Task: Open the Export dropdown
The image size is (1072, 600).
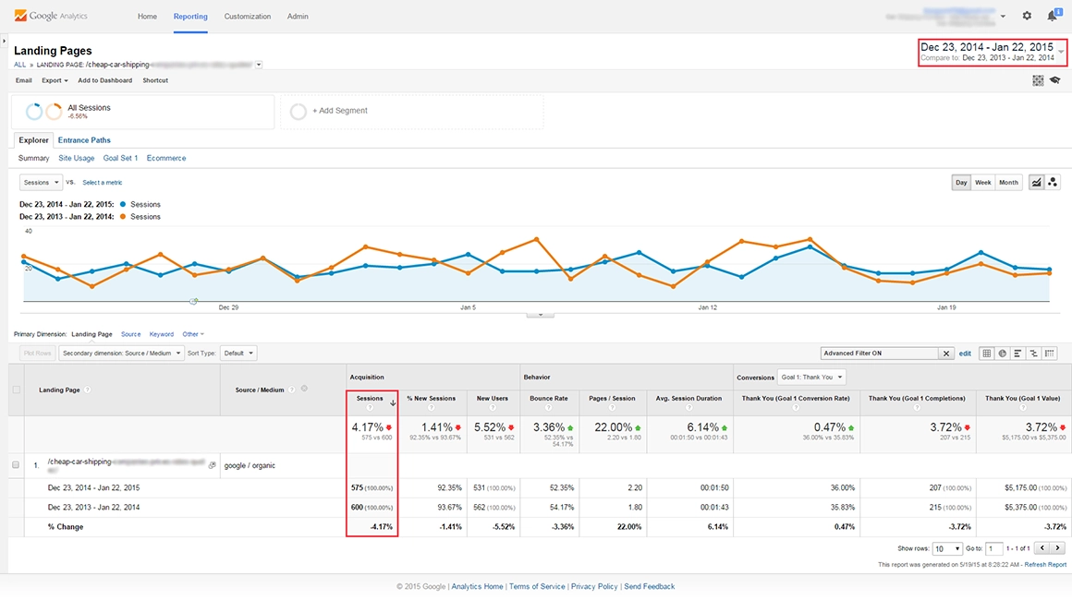Action: point(55,80)
